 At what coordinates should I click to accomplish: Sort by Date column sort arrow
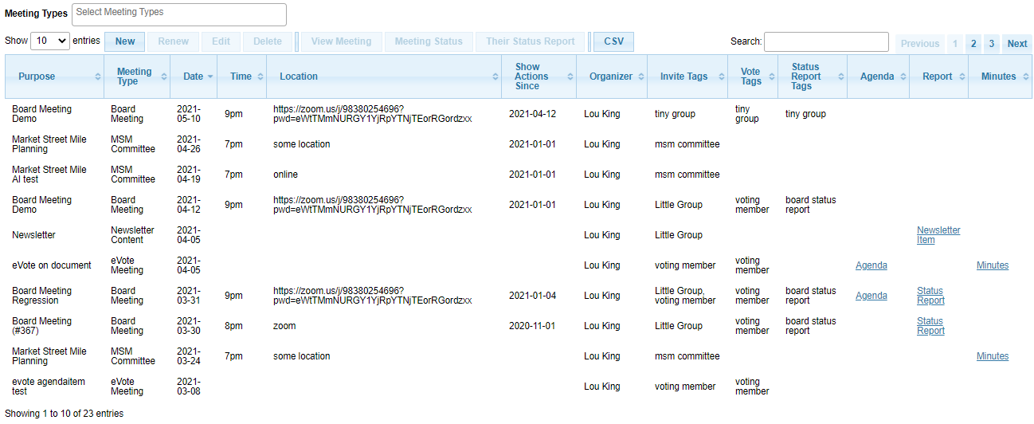click(210, 77)
